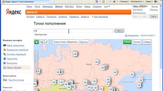Open the Пополнить tab
Screen dimensions: 163x91
click(x=51, y=17)
